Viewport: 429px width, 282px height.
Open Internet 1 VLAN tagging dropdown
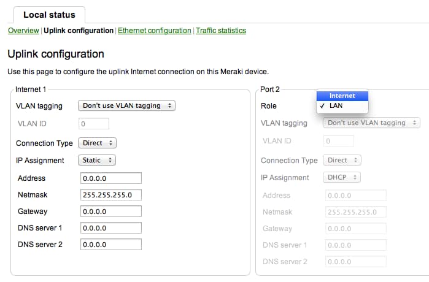coord(126,105)
